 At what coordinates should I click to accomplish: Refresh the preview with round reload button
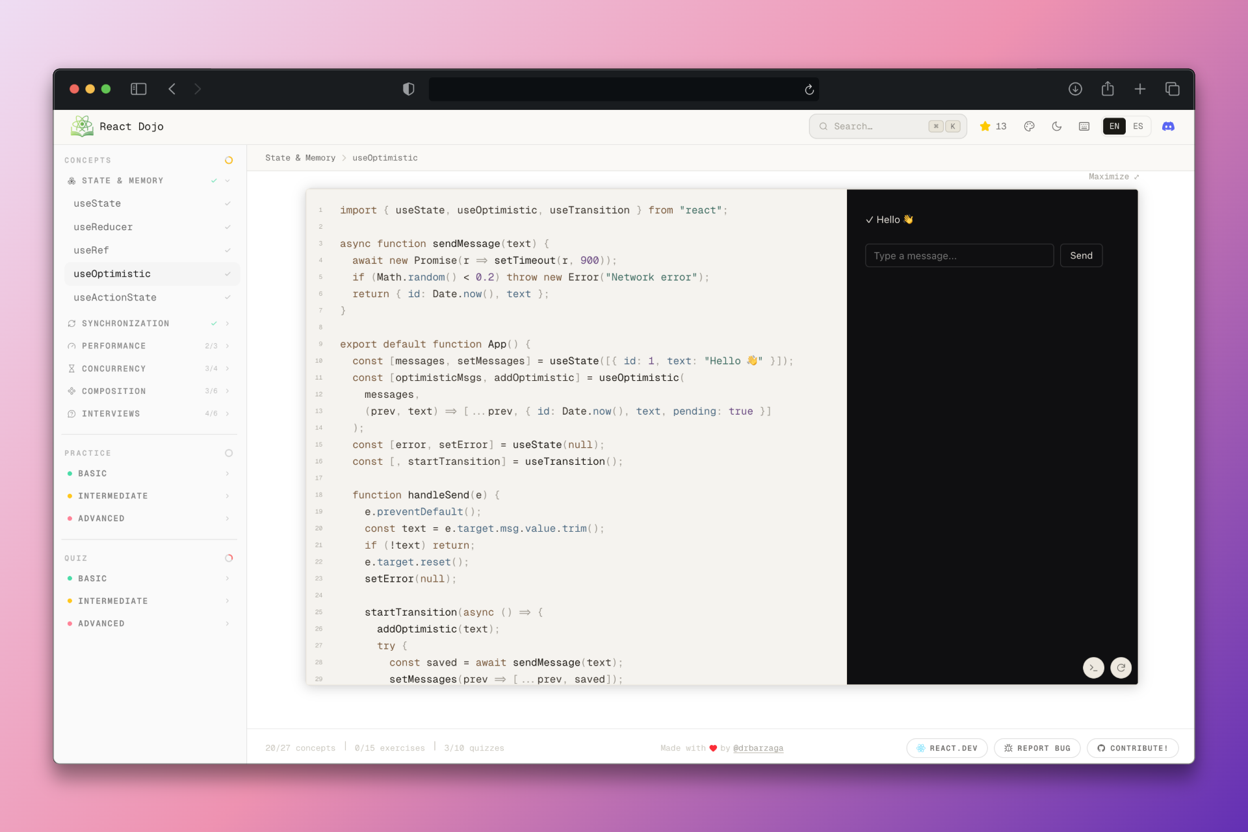[1121, 668]
